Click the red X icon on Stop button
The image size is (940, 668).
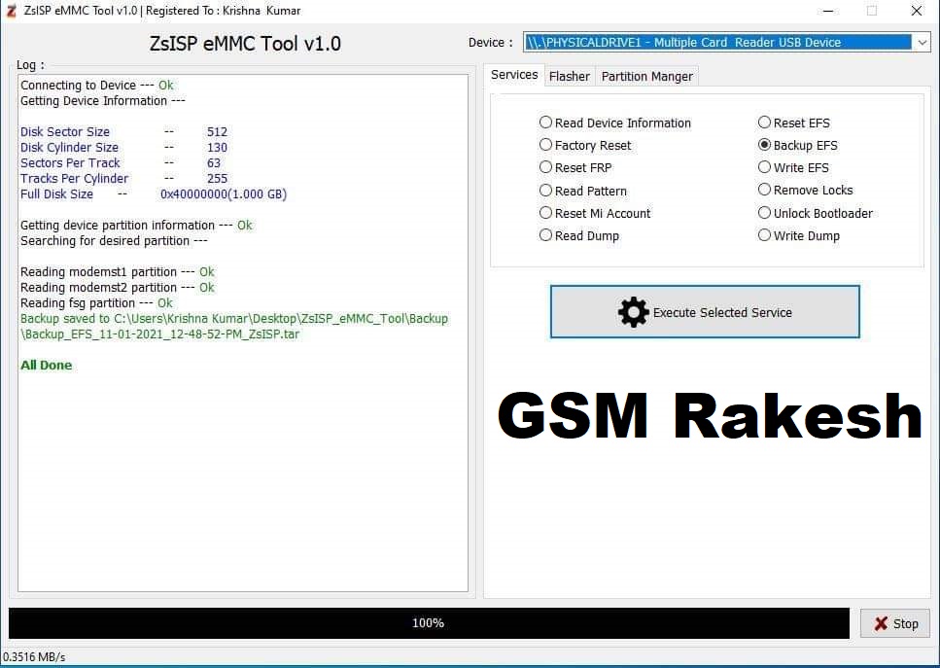(x=881, y=623)
